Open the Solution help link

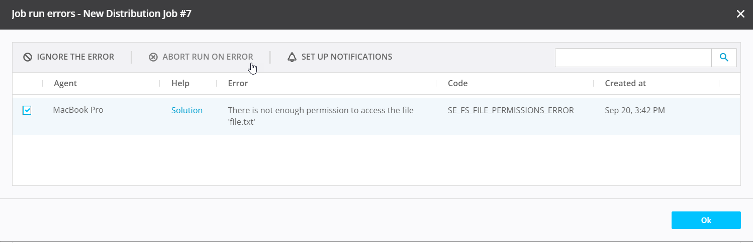click(187, 110)
